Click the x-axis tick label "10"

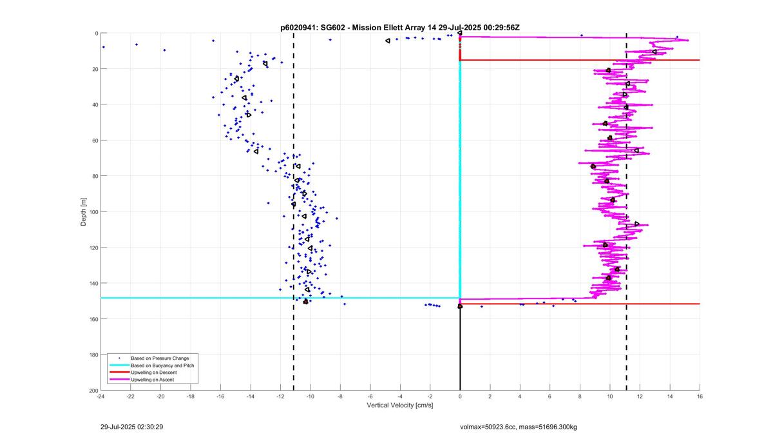(610, 396)
